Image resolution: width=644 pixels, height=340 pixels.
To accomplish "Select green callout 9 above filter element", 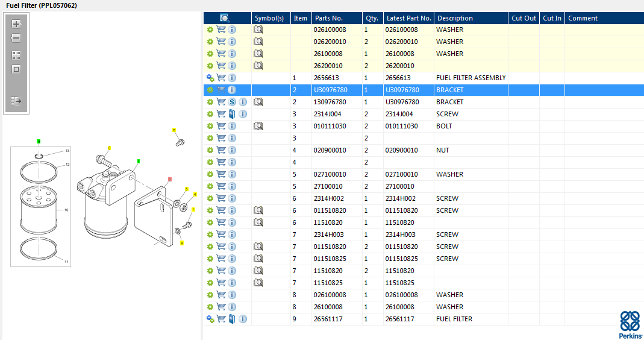I will 39,142.
